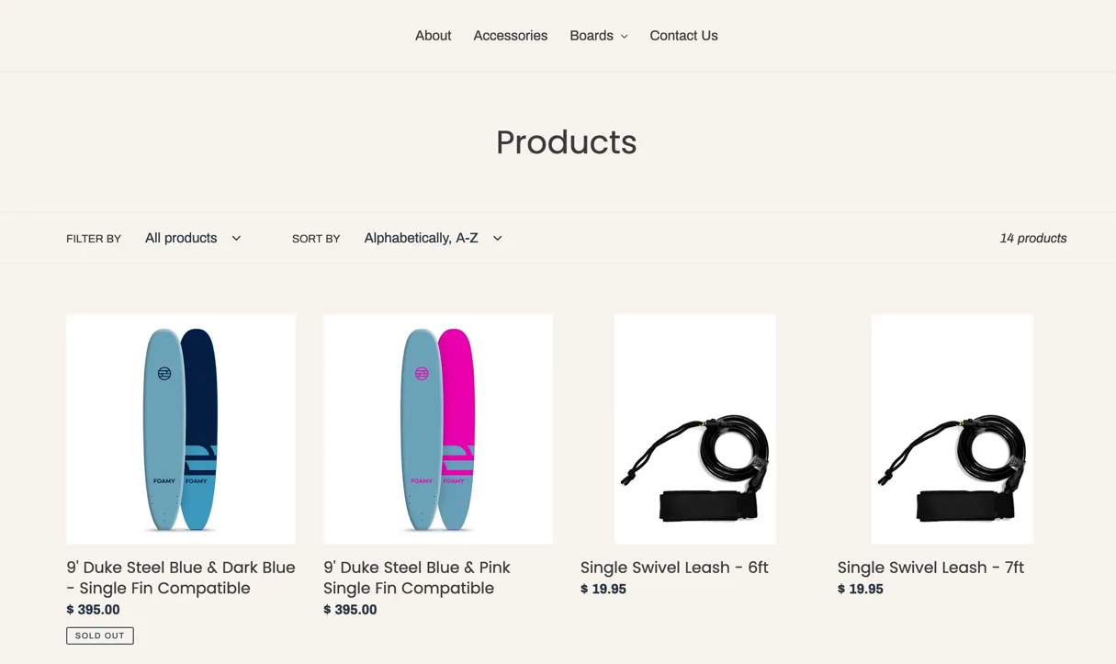Open the Steel Blue & Pink surfboard image
This screenshot has height=664, width=1116.
pyautogui.click(x=438, y=429)
